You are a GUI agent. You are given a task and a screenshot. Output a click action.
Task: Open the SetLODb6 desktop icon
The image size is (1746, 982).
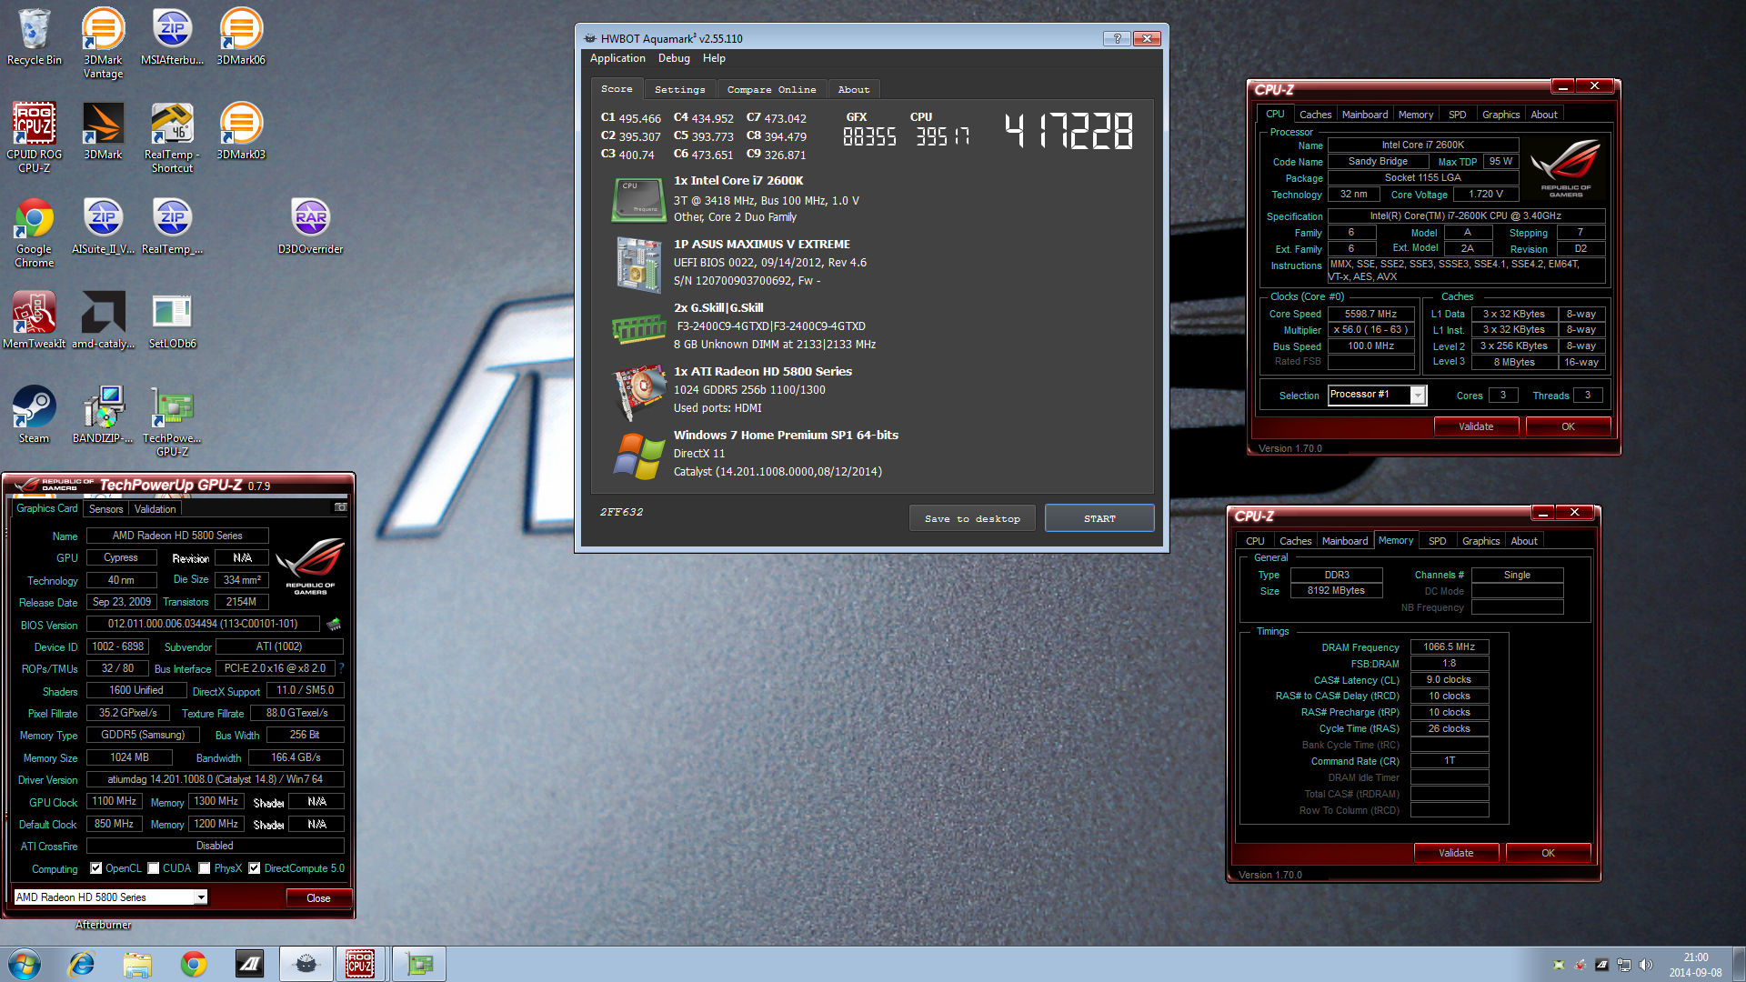(x=172, y=320)
